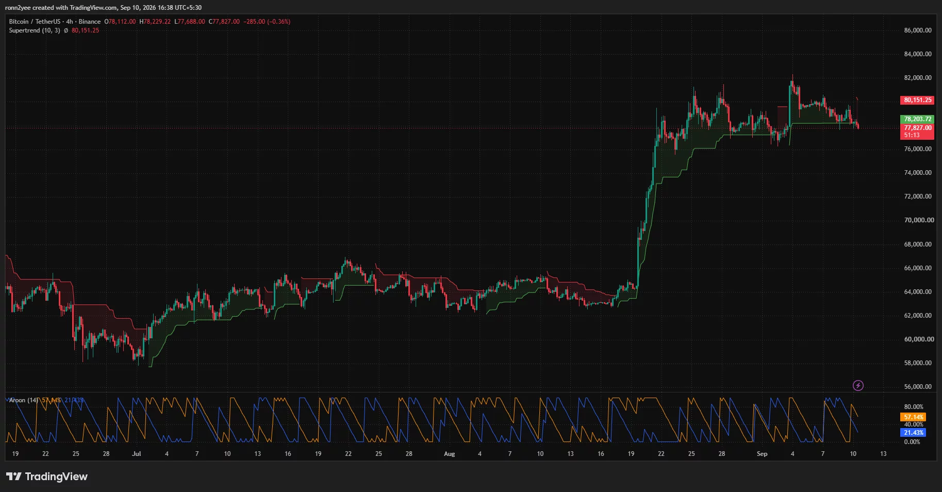Click the 58,000.00 price axis label

(x=918, y=363)
